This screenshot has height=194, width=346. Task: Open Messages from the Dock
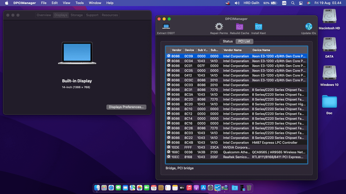pyautogui.click(x=118, y=188)
